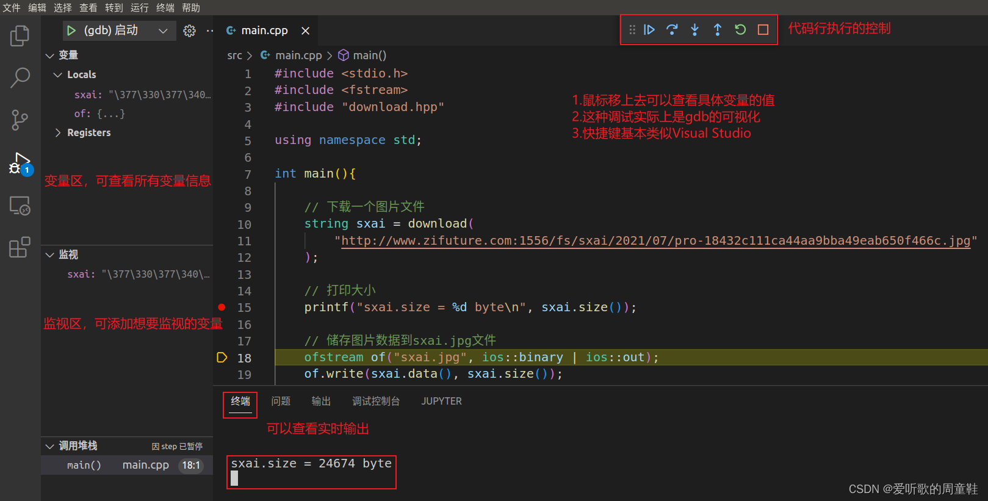Screen dimensions: 988x501
Task: Click the src breadcrumb segment
Action: tap(234, 56)
